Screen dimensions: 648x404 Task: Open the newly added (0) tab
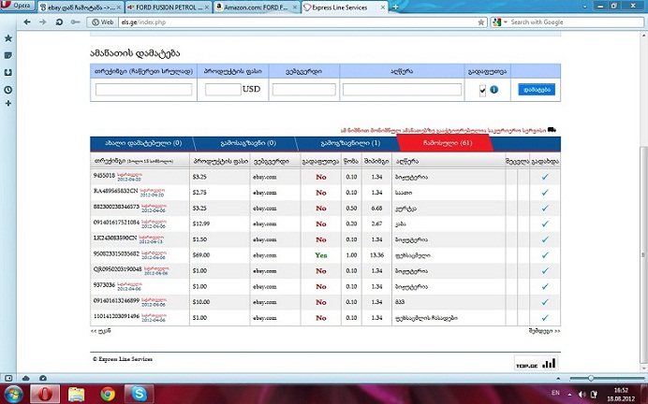pyautogui.click(x=143, y=143)
